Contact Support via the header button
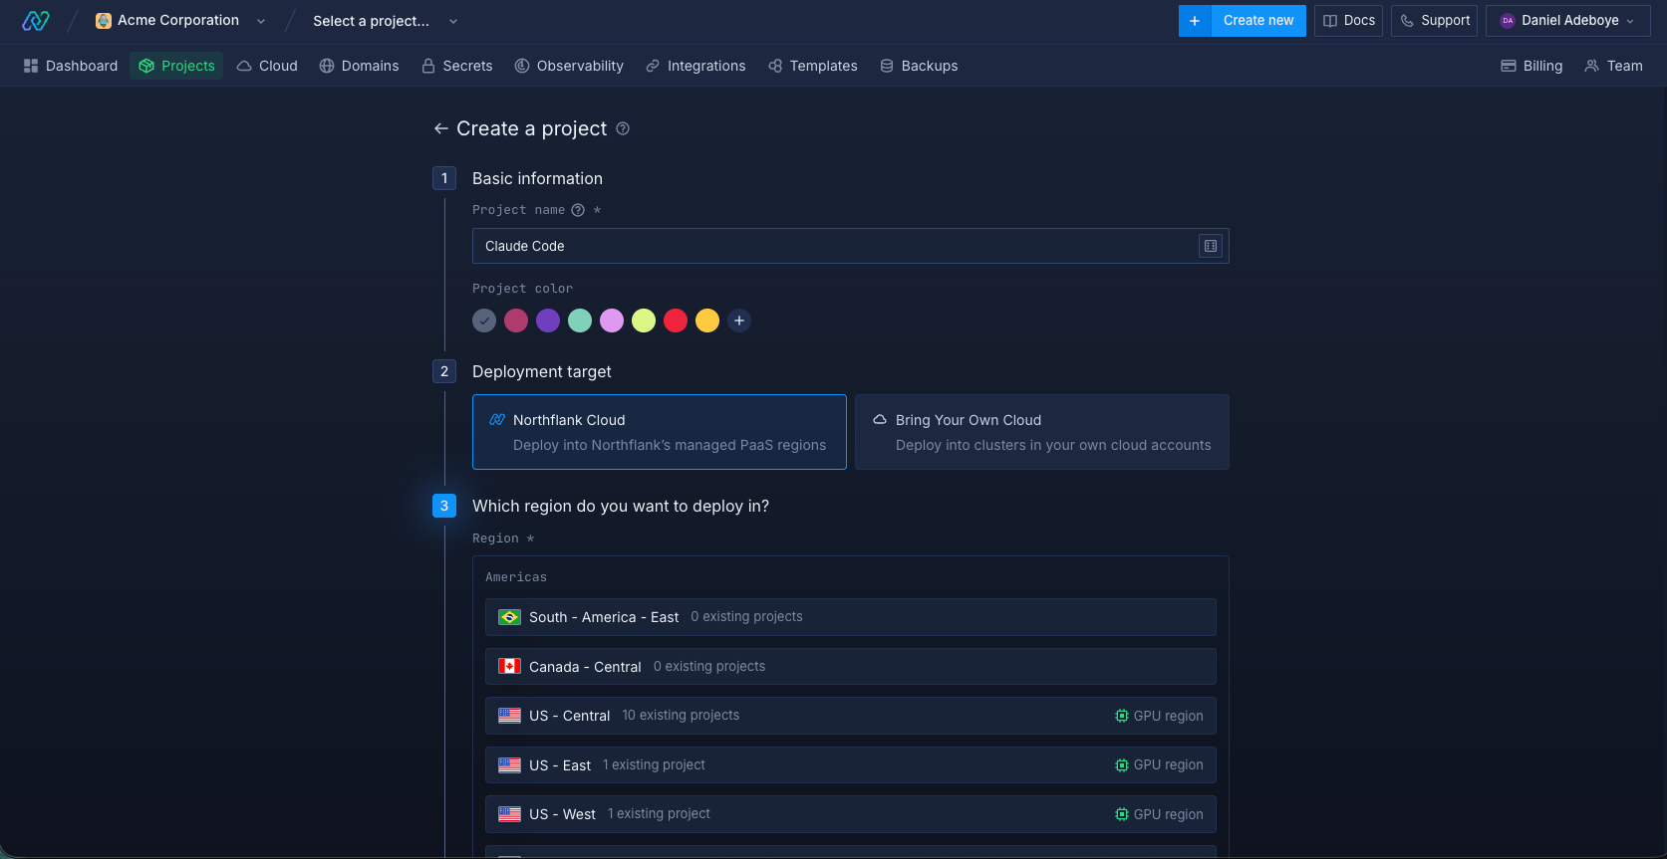 coord(1434,21)
